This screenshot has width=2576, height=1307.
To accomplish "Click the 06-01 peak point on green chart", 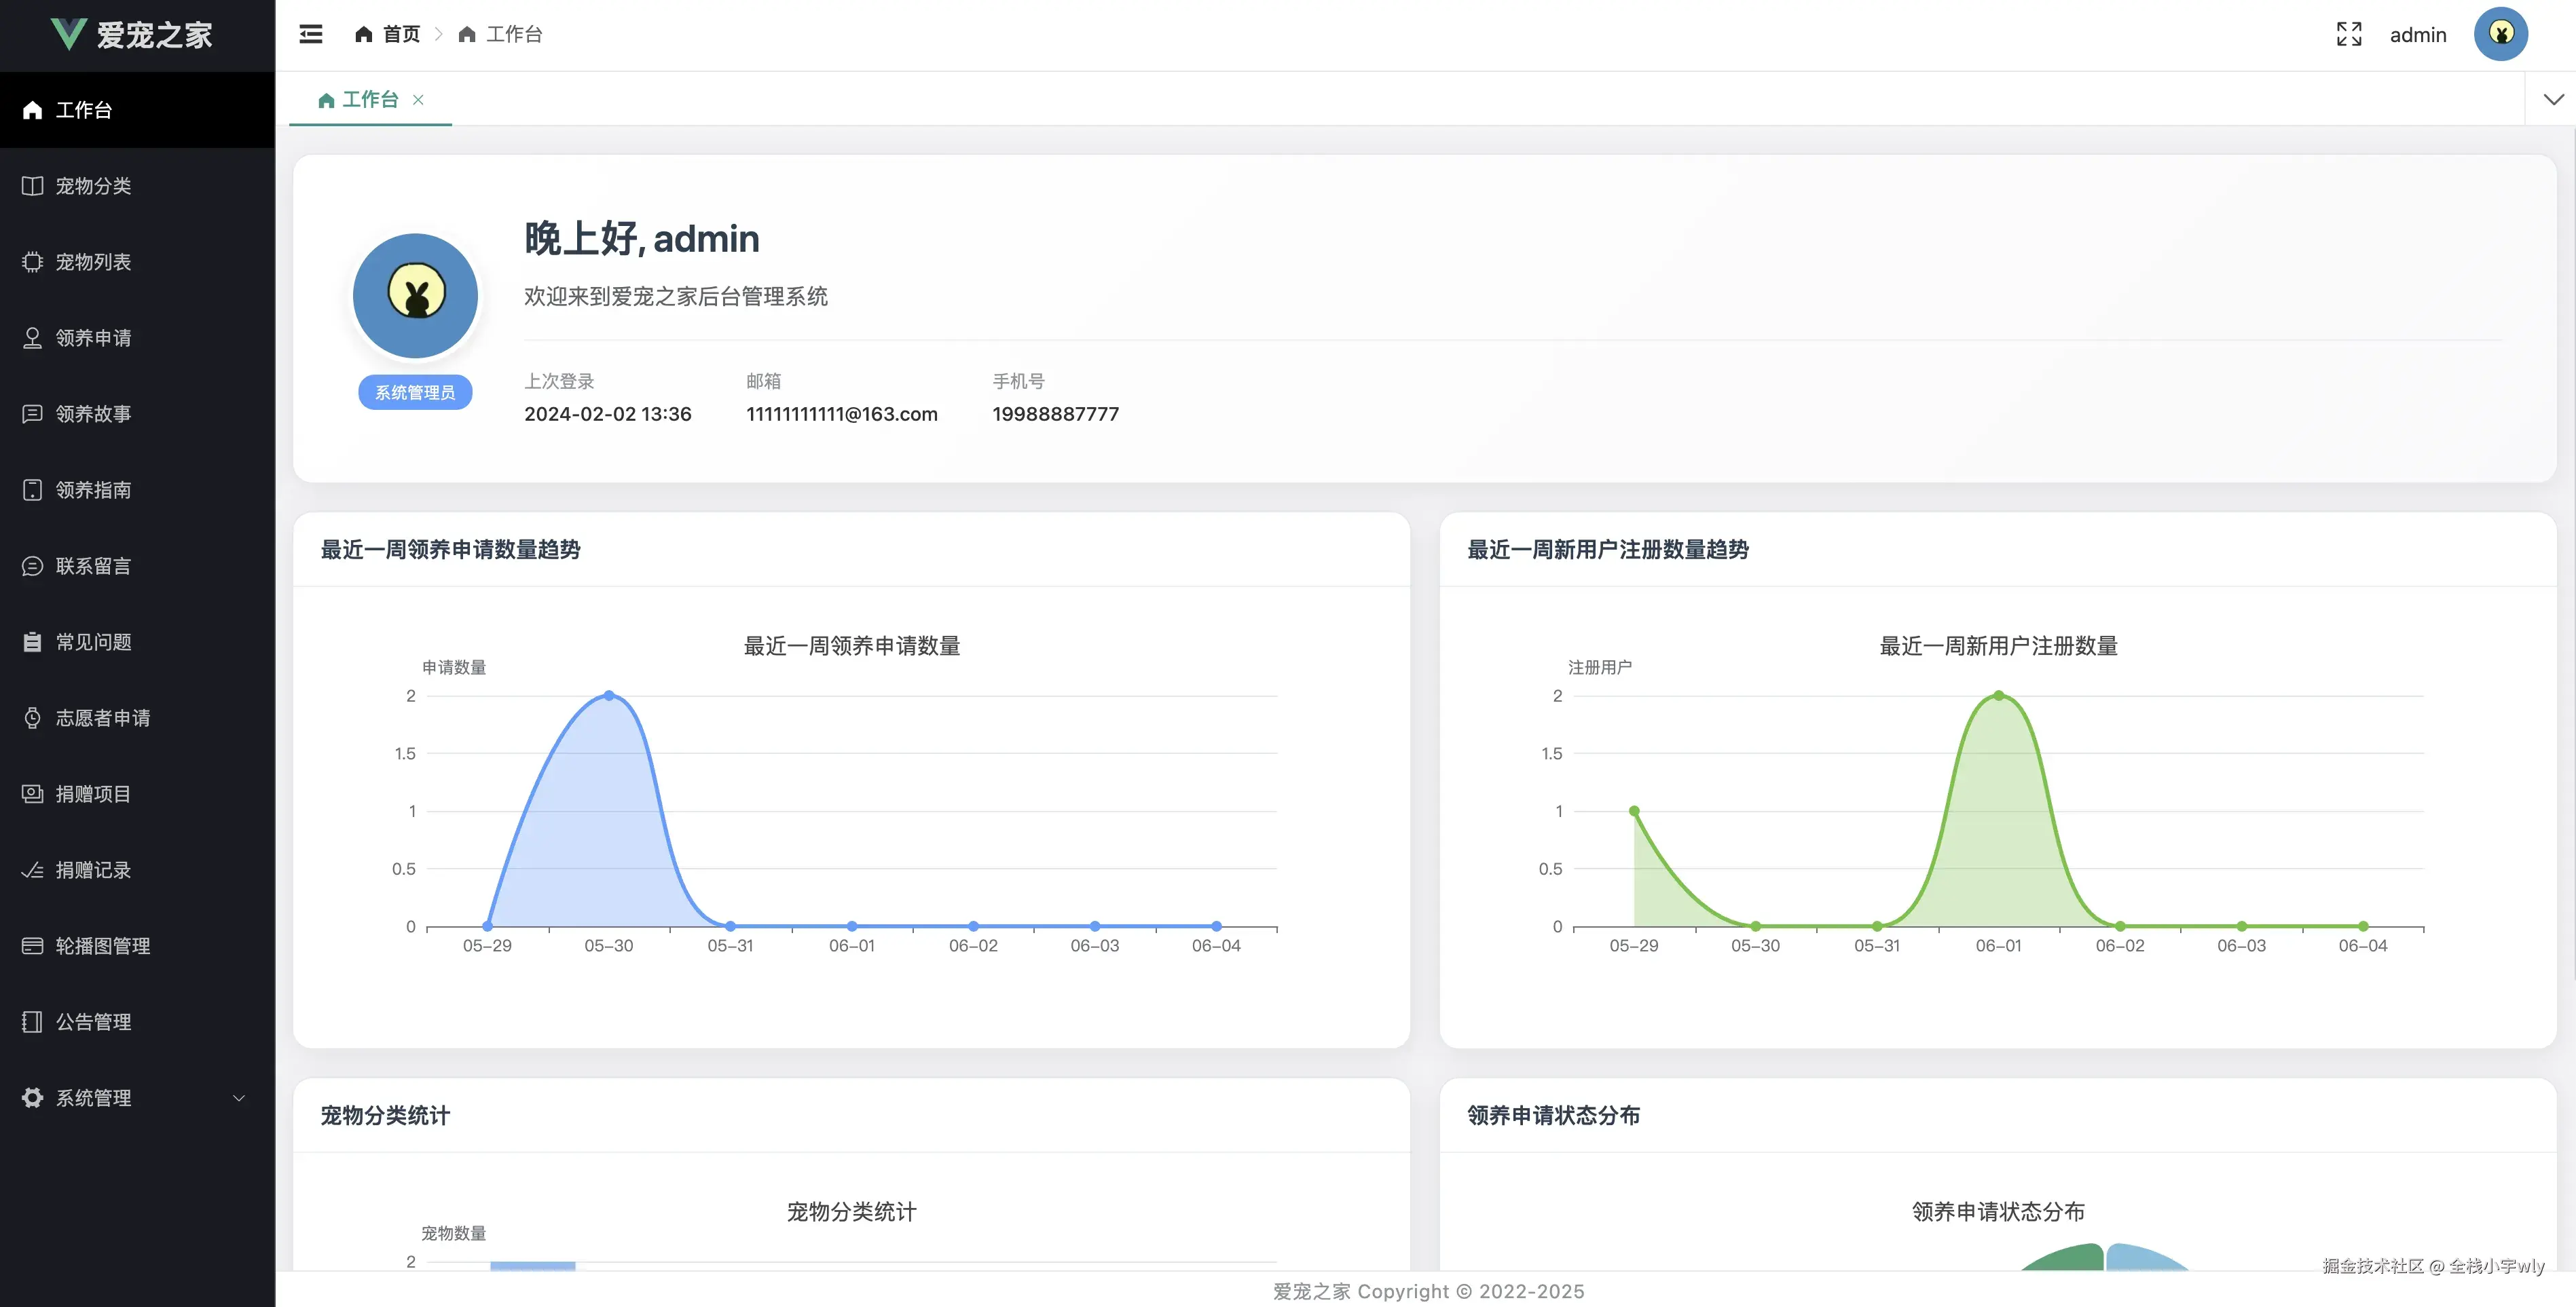I will (x=1998, y=696).
